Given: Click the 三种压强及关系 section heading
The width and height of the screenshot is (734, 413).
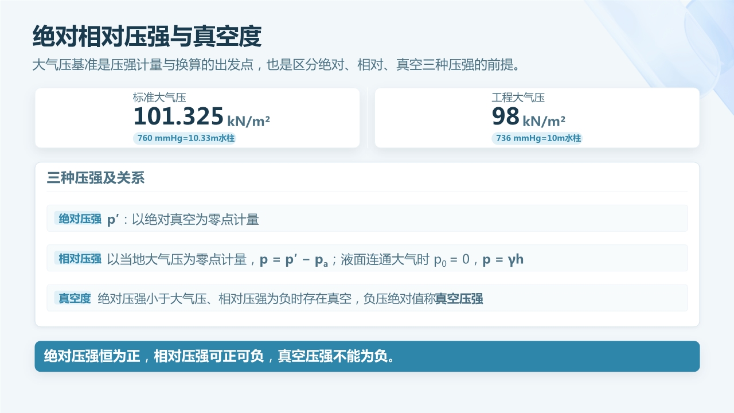Looking at the screenshot, I should (x=96, y=178).
